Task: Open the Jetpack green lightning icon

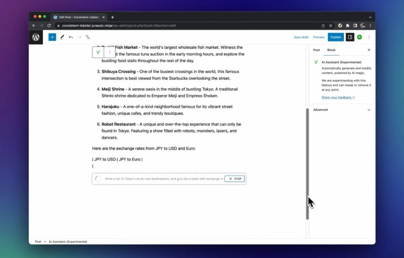Action: pyautogui.click(x=359, y=37)
